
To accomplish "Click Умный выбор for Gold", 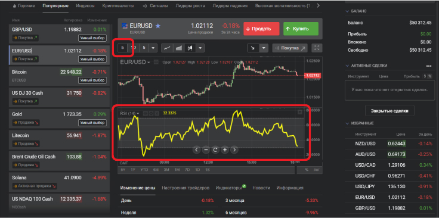I will [x=92, y=123].
